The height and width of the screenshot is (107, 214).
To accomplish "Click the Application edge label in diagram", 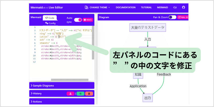I will coord(138,86).
